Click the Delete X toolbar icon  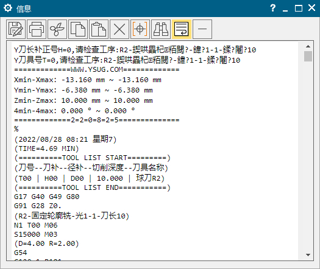(x=119, y=29)
